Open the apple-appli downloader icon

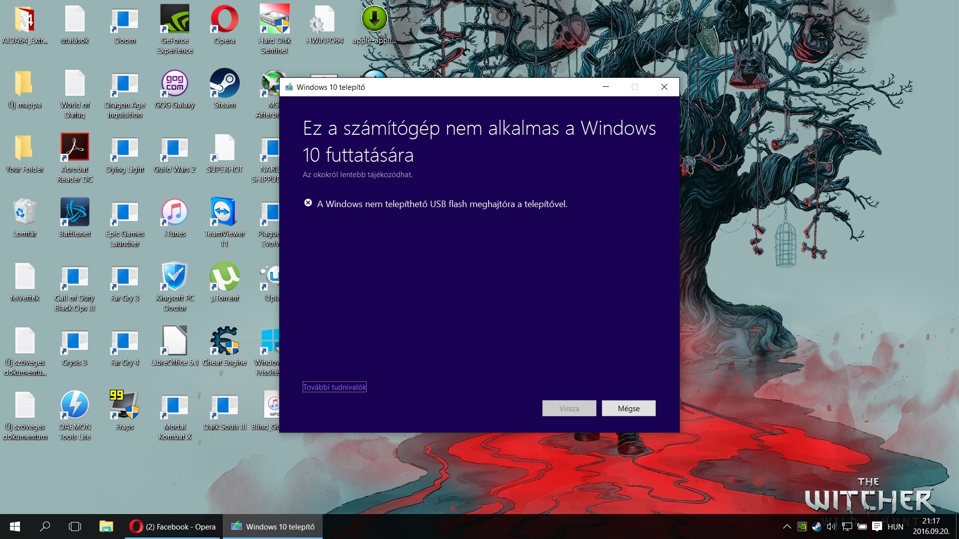pyautogui.click(x=374, y=25)
